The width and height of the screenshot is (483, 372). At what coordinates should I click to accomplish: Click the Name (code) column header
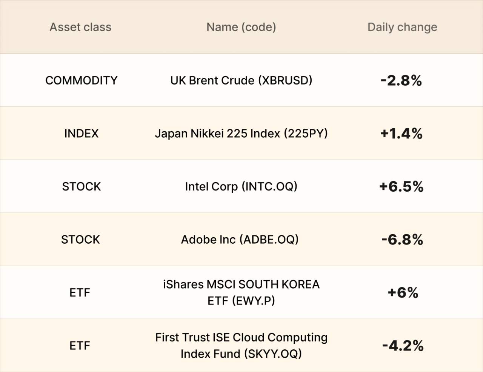point(241,27)
